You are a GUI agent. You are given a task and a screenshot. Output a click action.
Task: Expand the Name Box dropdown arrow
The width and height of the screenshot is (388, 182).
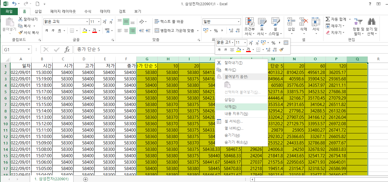pyautogui.click(x=29, y=50)
